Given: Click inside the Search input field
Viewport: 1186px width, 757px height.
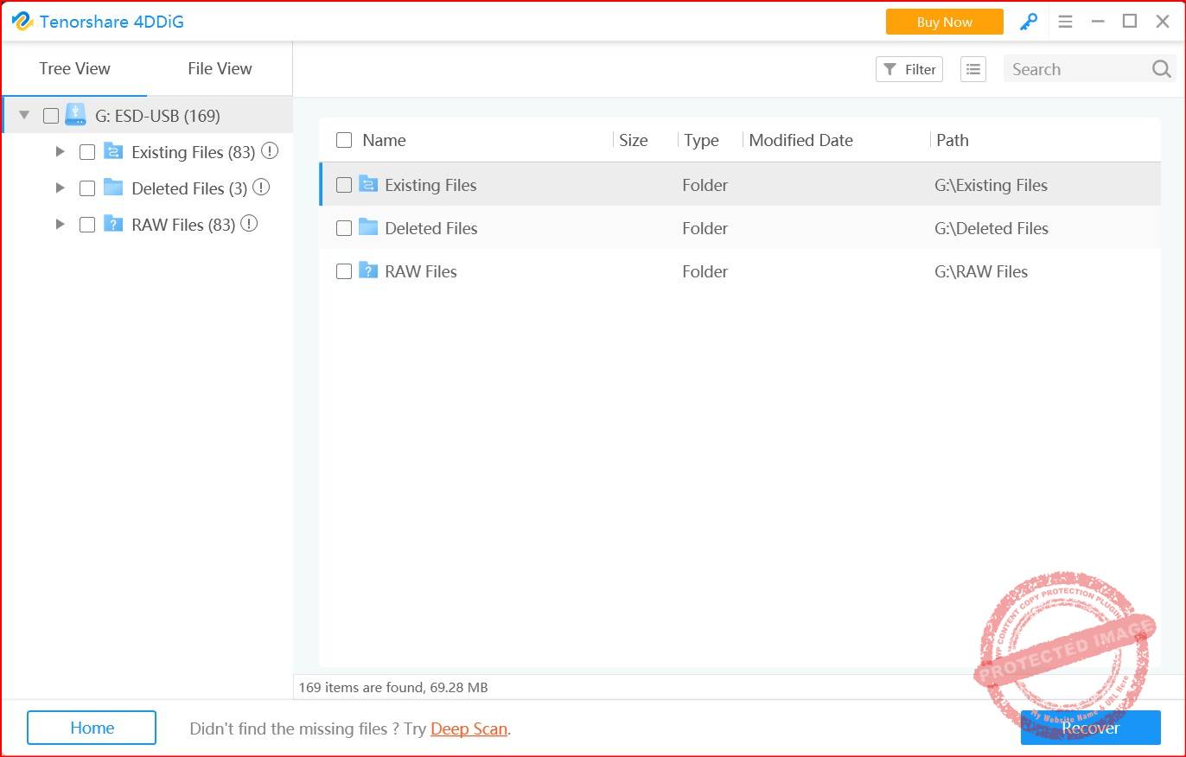Looking at the screenshot, I should pos(1072,68).
